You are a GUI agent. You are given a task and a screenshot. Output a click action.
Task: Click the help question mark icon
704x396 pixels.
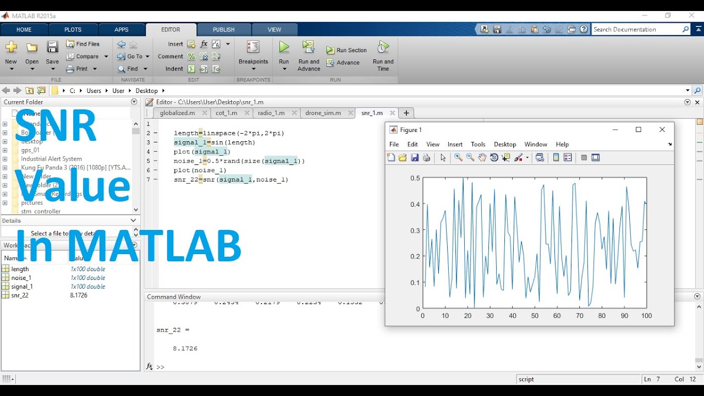point(584,29)
